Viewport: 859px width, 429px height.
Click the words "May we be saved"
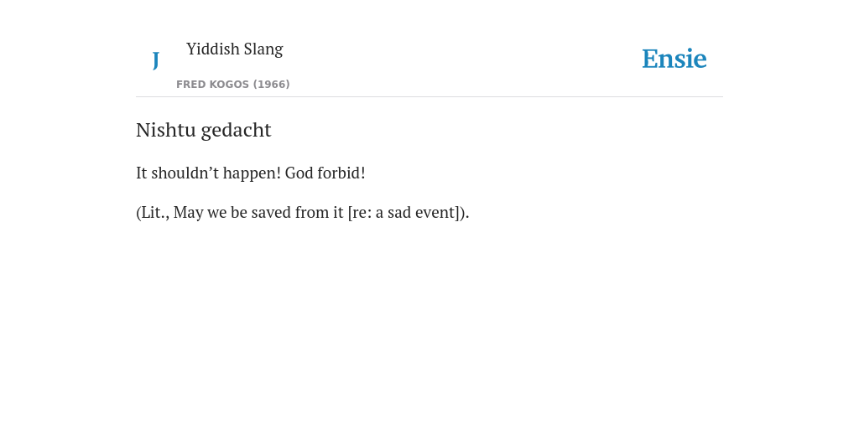point(233,212)
